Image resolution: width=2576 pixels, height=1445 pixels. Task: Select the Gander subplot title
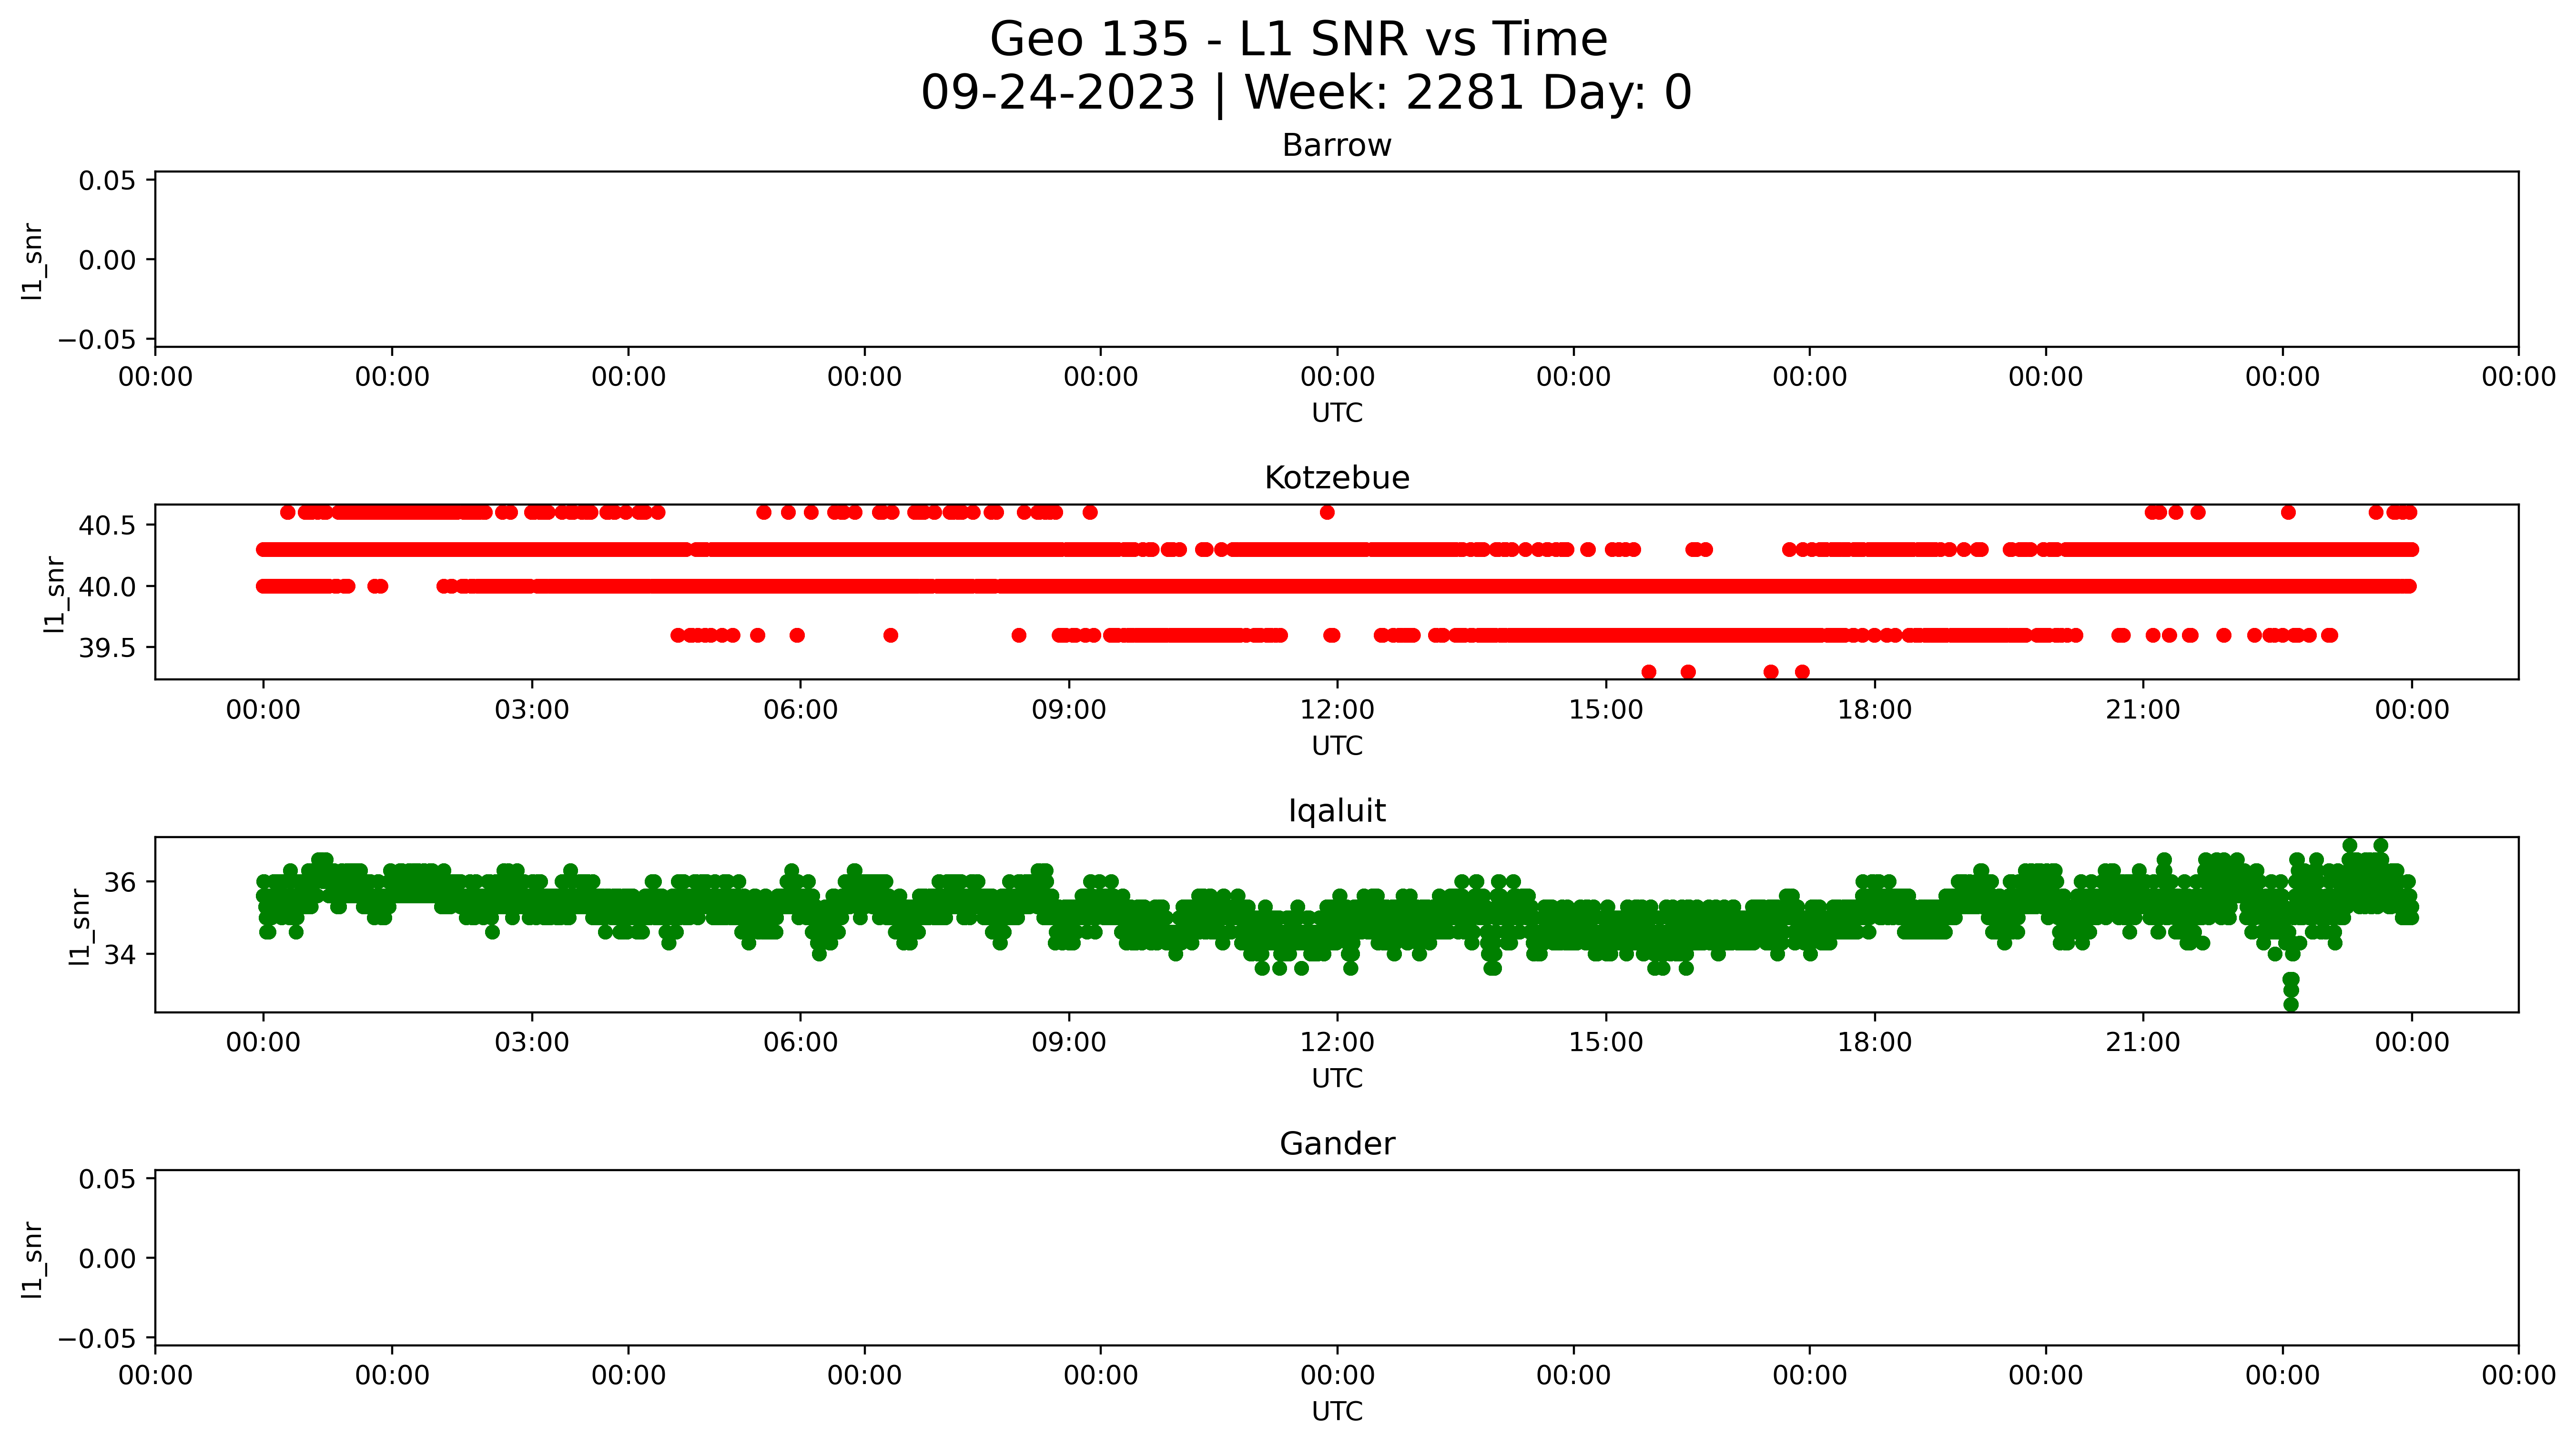coord(1337,1143)
